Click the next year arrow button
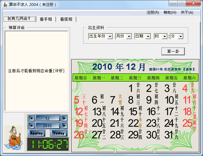Screen dimensions: 203x156 [x=64, y=125]
